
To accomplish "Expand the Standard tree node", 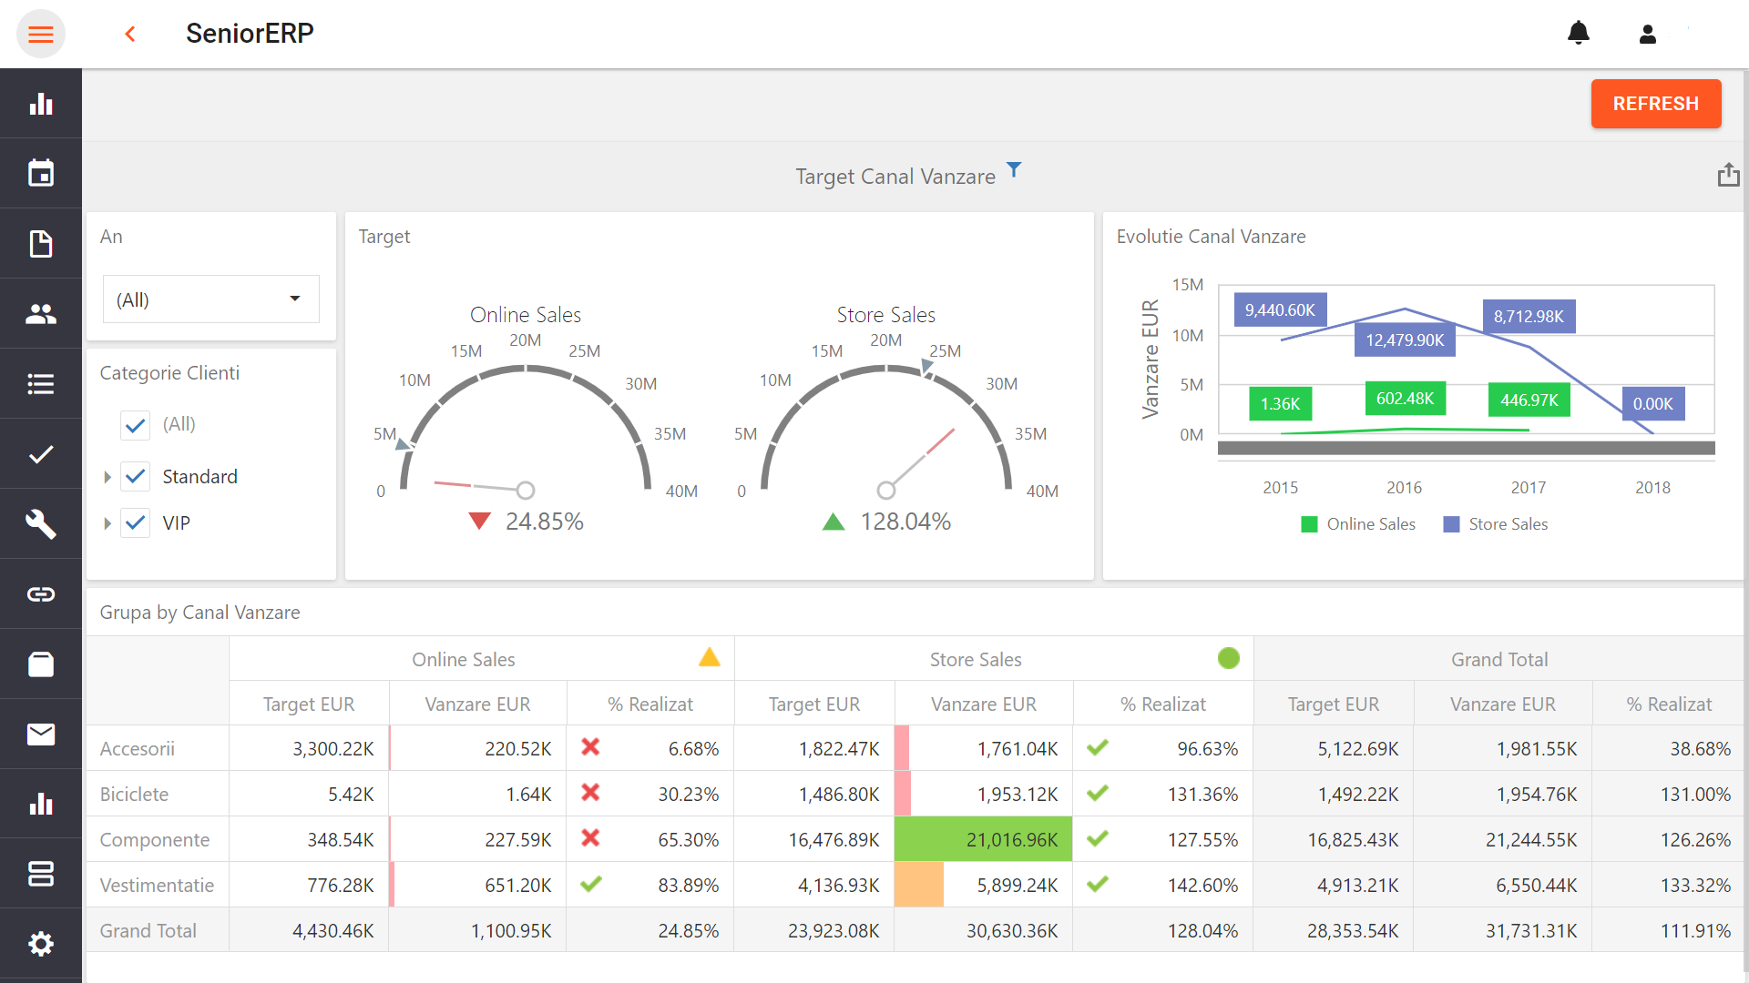I will point(107,477).
